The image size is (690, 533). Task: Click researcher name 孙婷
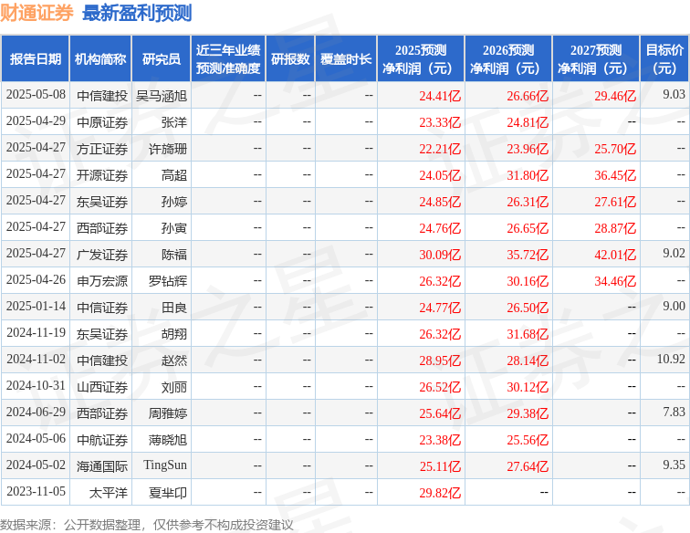[x=174, y=202]
